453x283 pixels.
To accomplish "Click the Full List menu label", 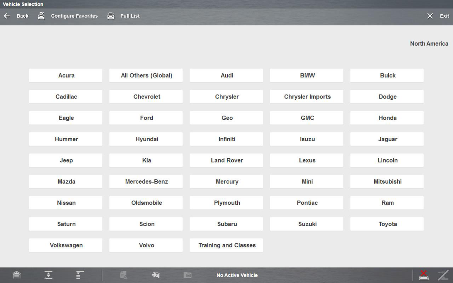I will [x=130, y=16].
